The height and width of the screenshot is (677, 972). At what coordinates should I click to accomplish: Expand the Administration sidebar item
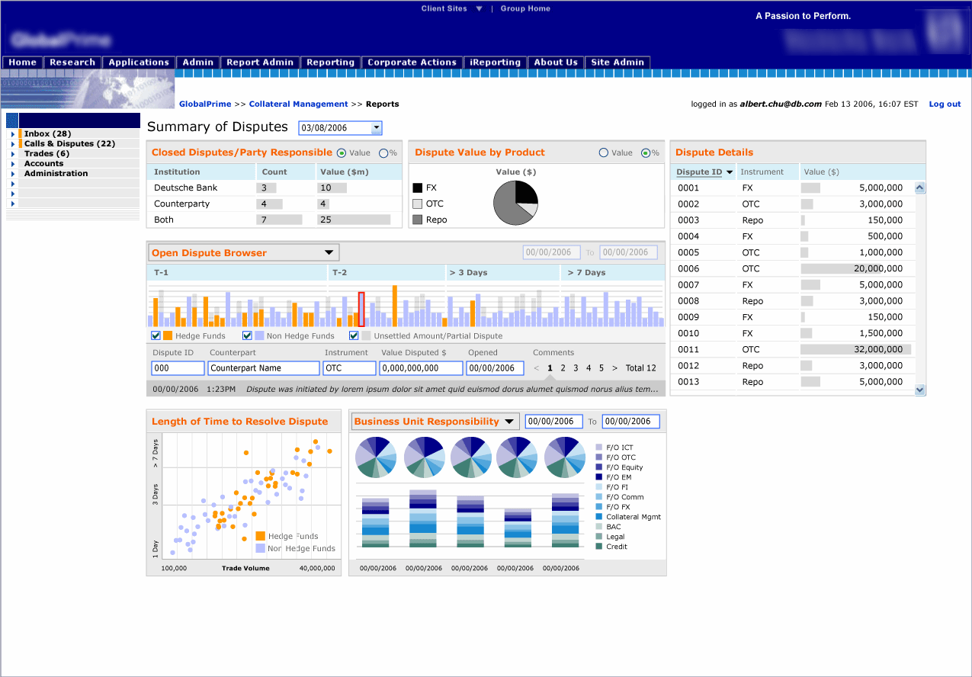(12, 174)
